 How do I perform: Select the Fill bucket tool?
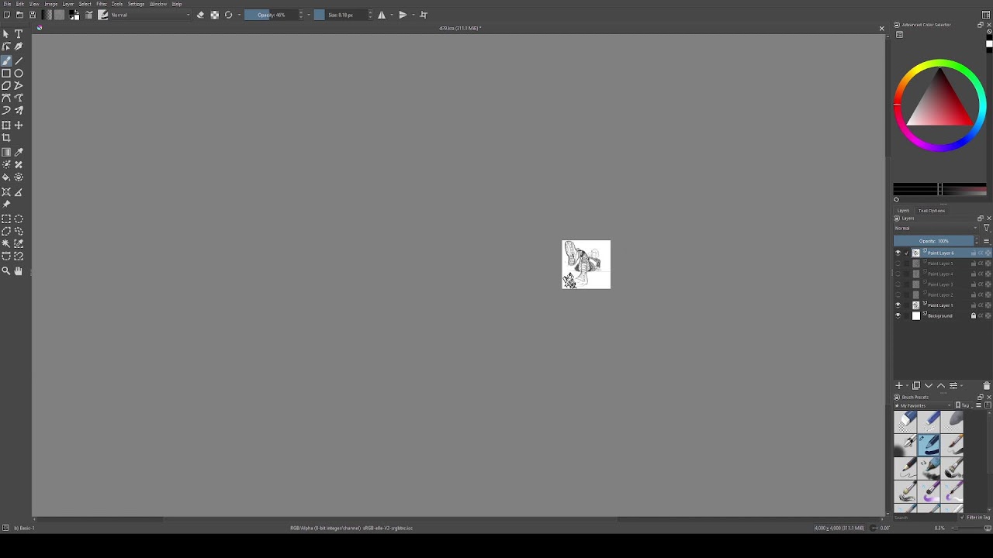[6, 177]
